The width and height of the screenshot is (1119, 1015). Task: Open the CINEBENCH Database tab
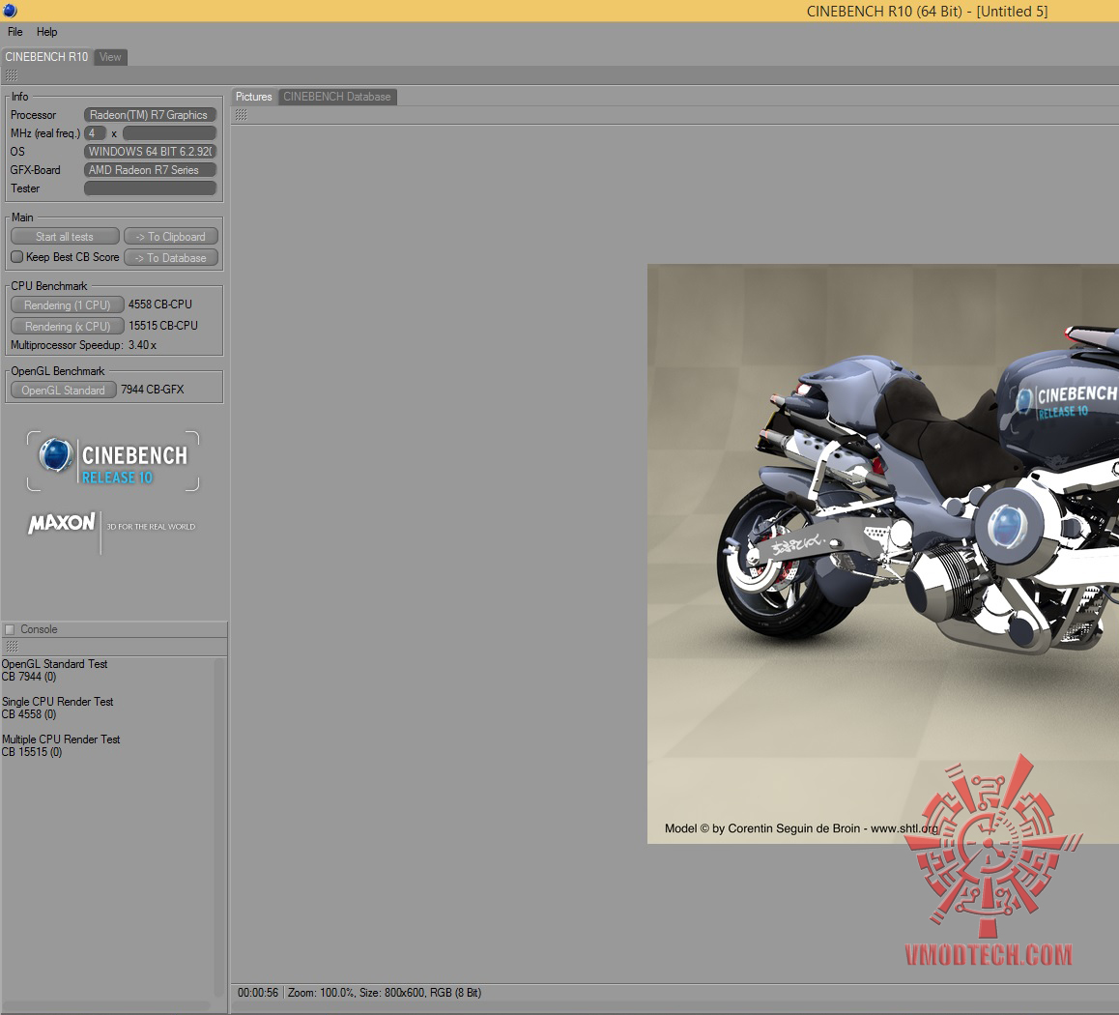tap(337, 97)
